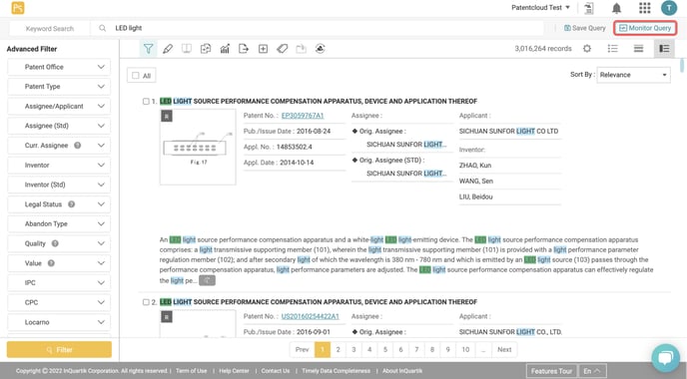The image size is (687, 379).
Task: Click the add-to-folder plus icon
Action: [x=263, y=49]
